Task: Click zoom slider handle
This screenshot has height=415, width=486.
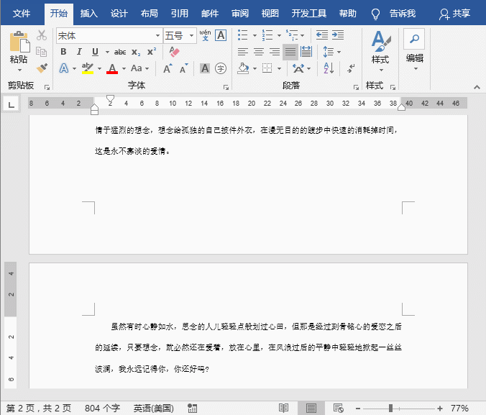Action: click(x=391, y=409)
